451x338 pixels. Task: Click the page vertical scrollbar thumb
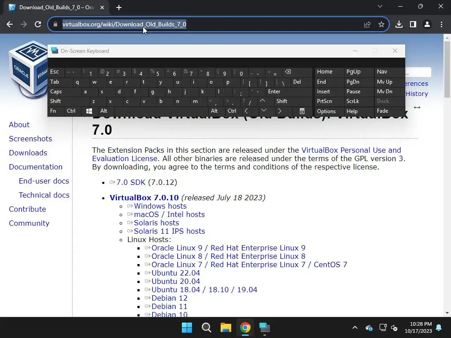pos(447,69)
